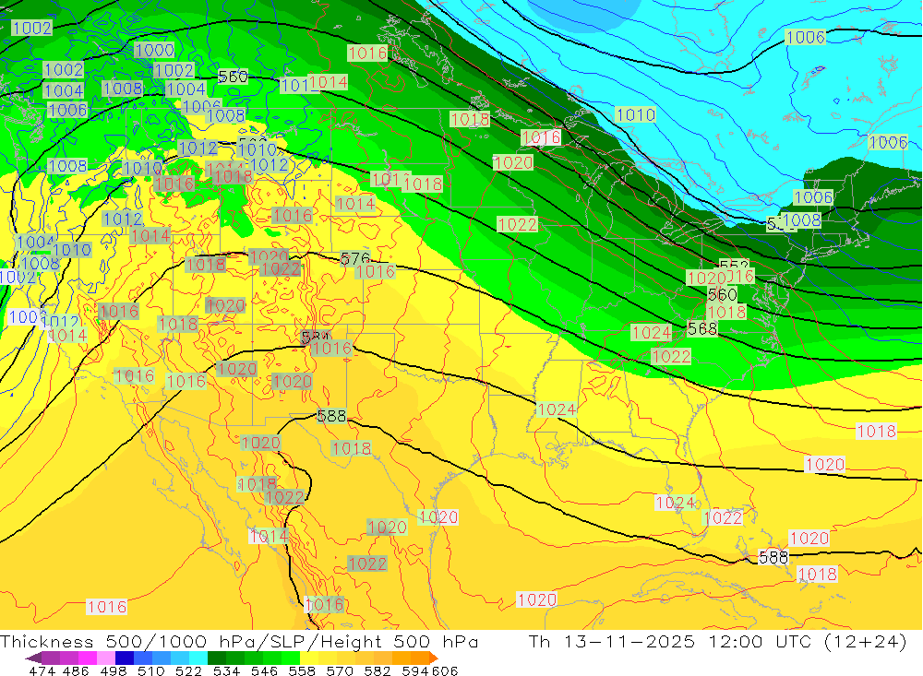The image size is (923, 676).
Task: Click the forecast date 'Th 13-11-2025 12:00 UTC'
Action: (670, 641)
